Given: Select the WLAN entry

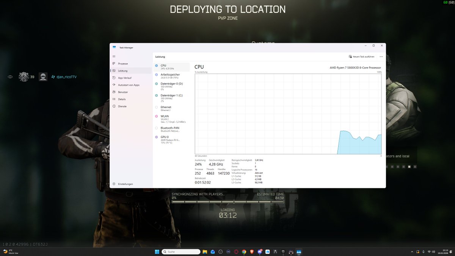Looking at the screenshot, I should click(171, 119).
